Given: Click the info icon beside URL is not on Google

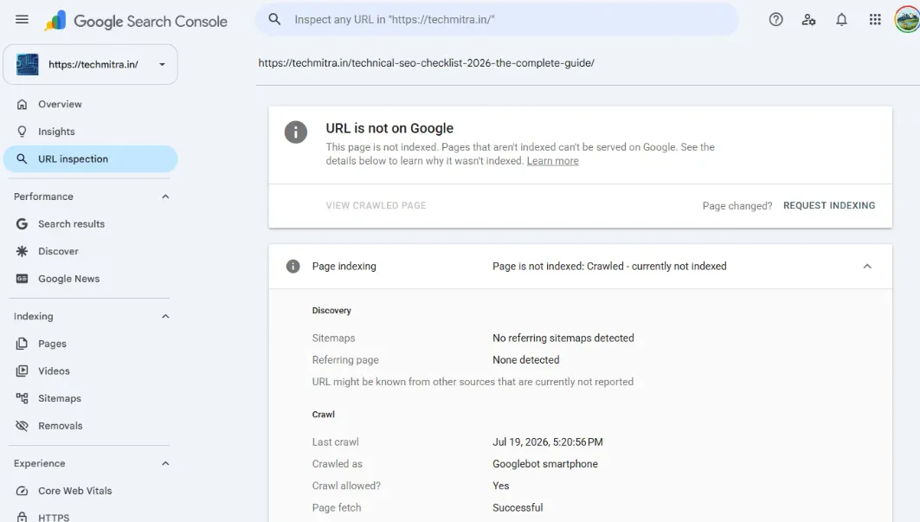Looking at the screenshot, I should (x=296, y=132).
